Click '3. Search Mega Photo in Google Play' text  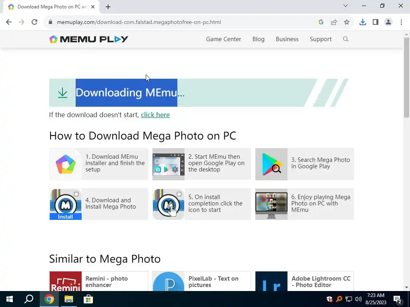tap(321, 163)
